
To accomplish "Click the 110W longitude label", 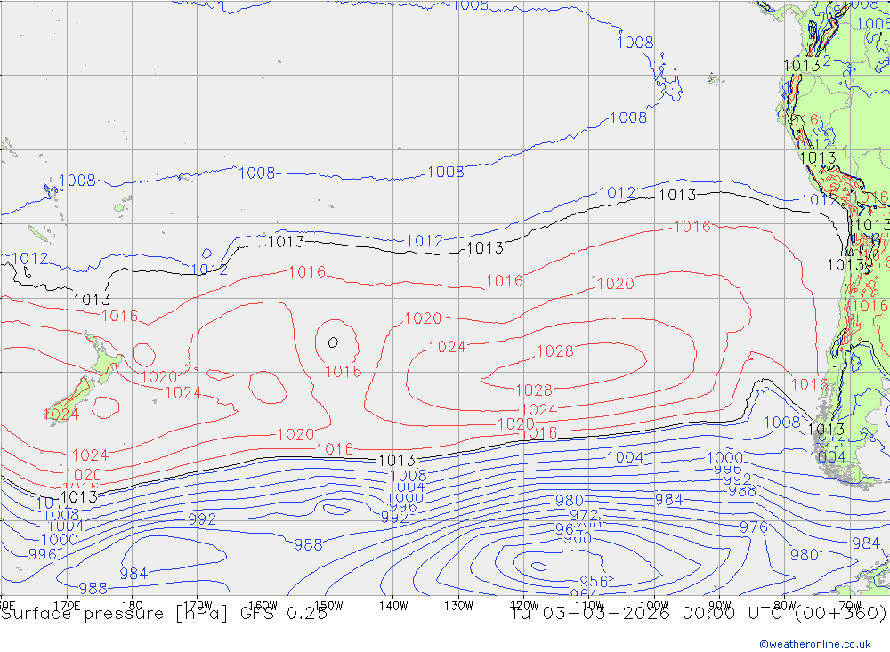I will click(589, 606).
